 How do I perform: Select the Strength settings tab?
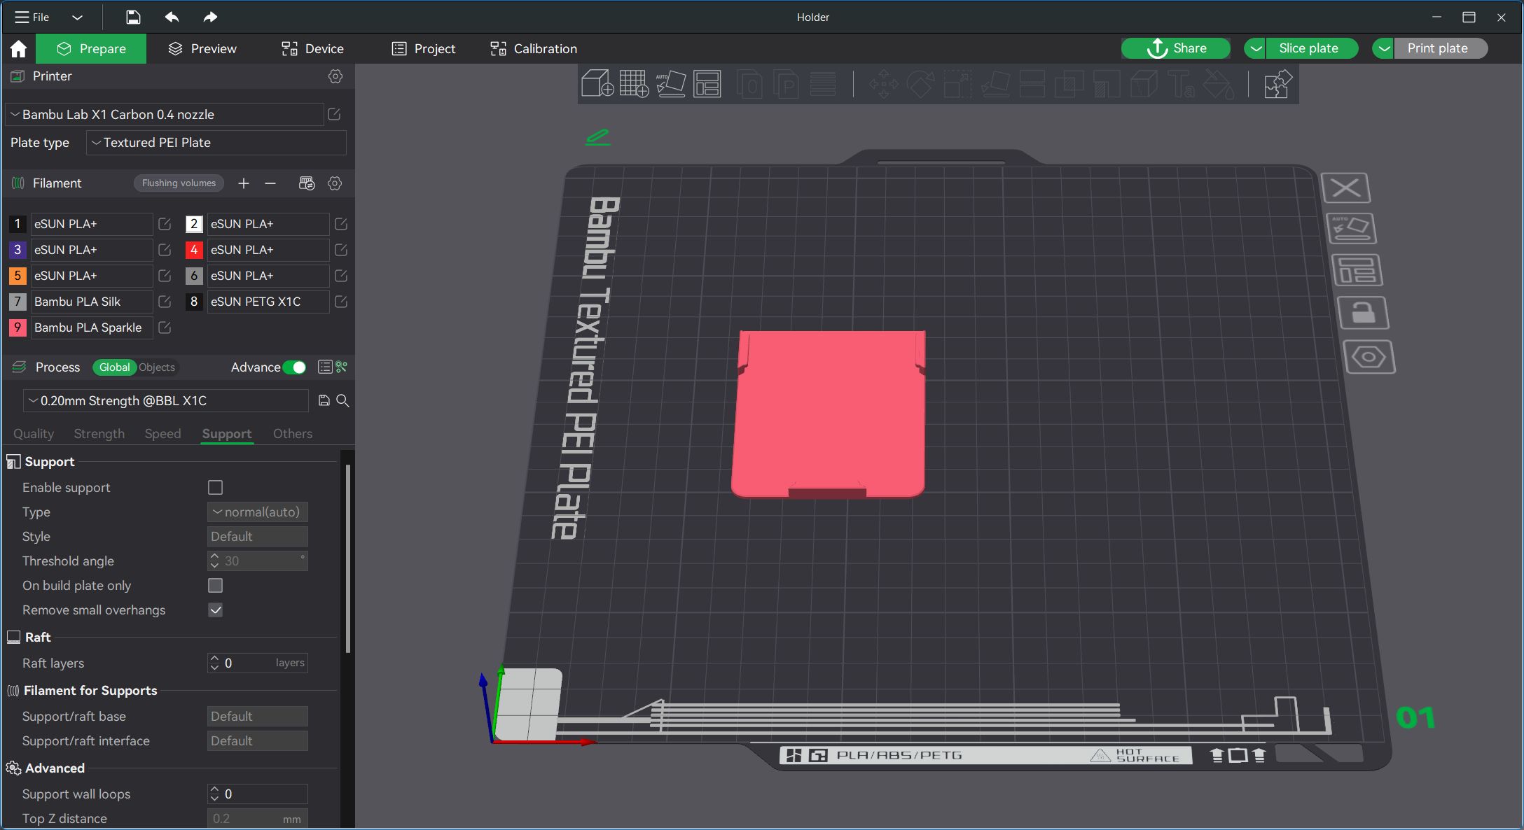coord(99,434)
